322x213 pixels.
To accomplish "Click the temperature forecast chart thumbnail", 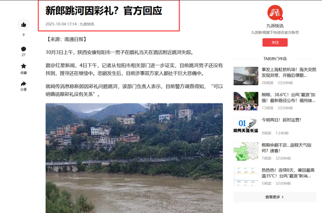I will click(x=246, y=176).
